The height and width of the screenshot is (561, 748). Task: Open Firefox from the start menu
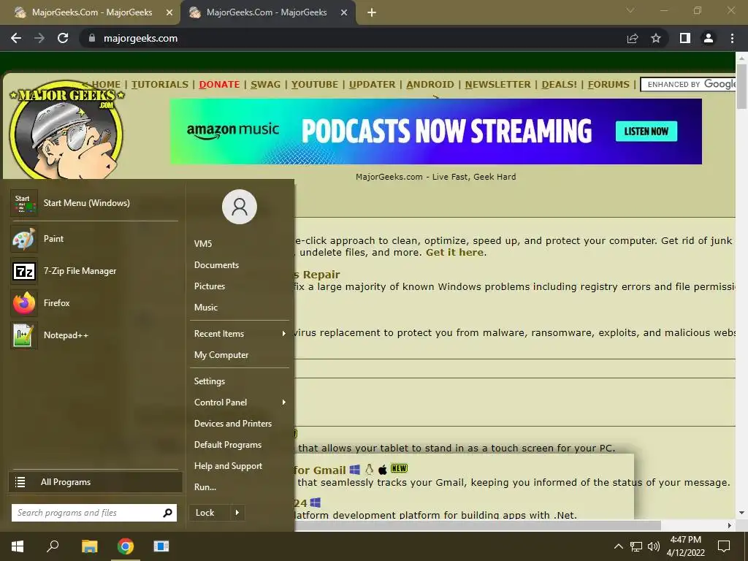(x=94, y=303)
